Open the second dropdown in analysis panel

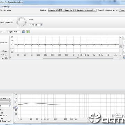pos(6,102)
